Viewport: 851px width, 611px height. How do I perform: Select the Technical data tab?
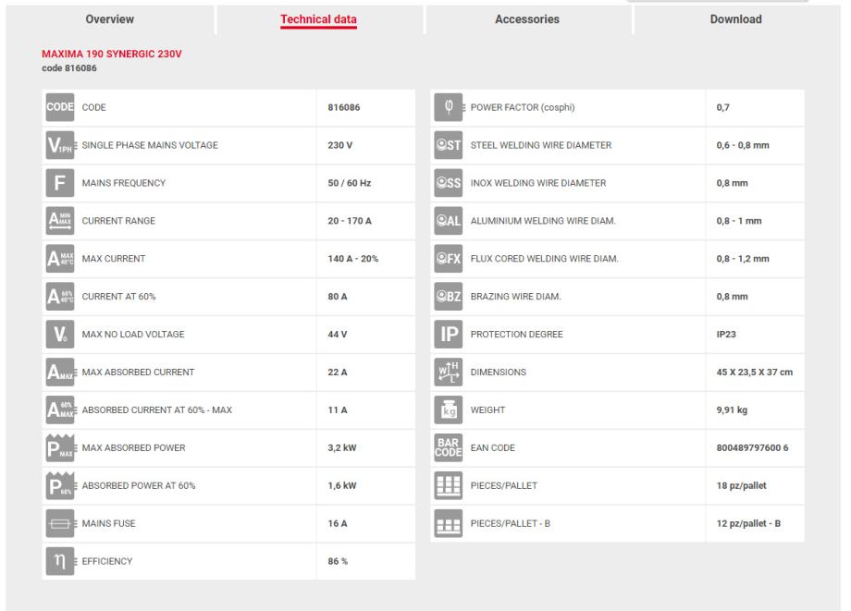coord(319,19)
